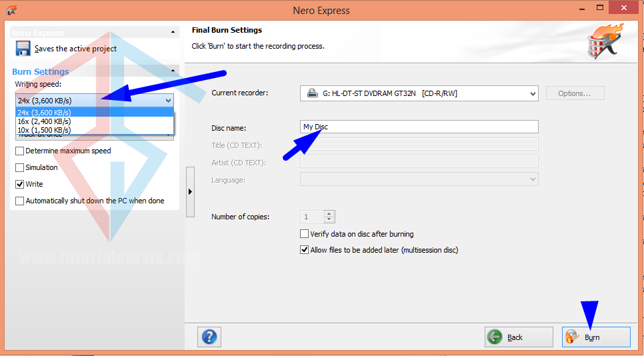The height and width of the screenshot is (356, 644).
Task: Click the recorder drive icon in Current recorder
Action: 313,93
